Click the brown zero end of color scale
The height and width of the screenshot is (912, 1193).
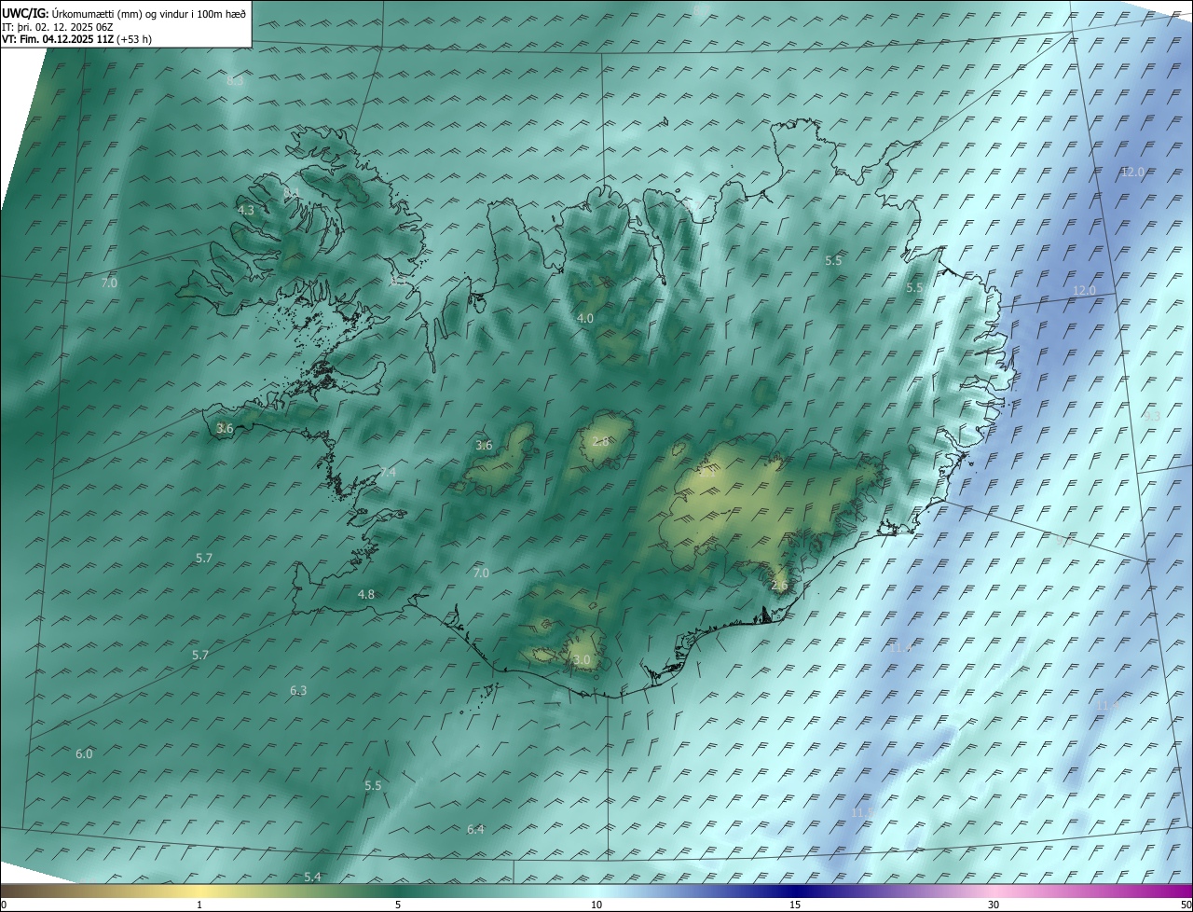[4, 891]
